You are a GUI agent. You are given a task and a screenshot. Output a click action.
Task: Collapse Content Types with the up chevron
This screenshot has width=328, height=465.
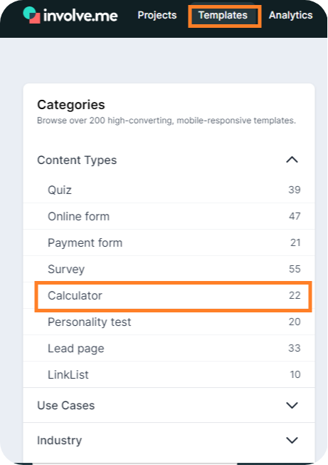pyautogui.click(x=292, y=160)
